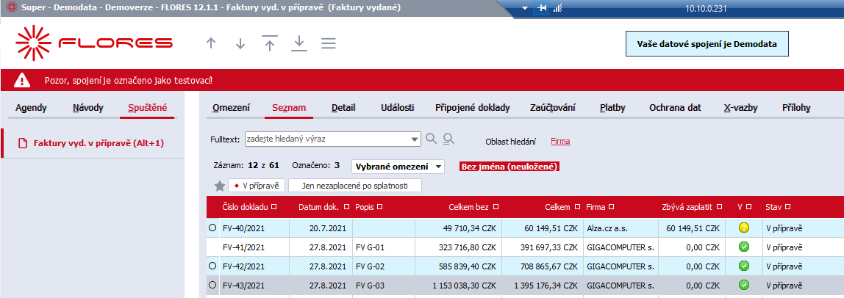Go to next record with down arrow

(x=240, y=43)
